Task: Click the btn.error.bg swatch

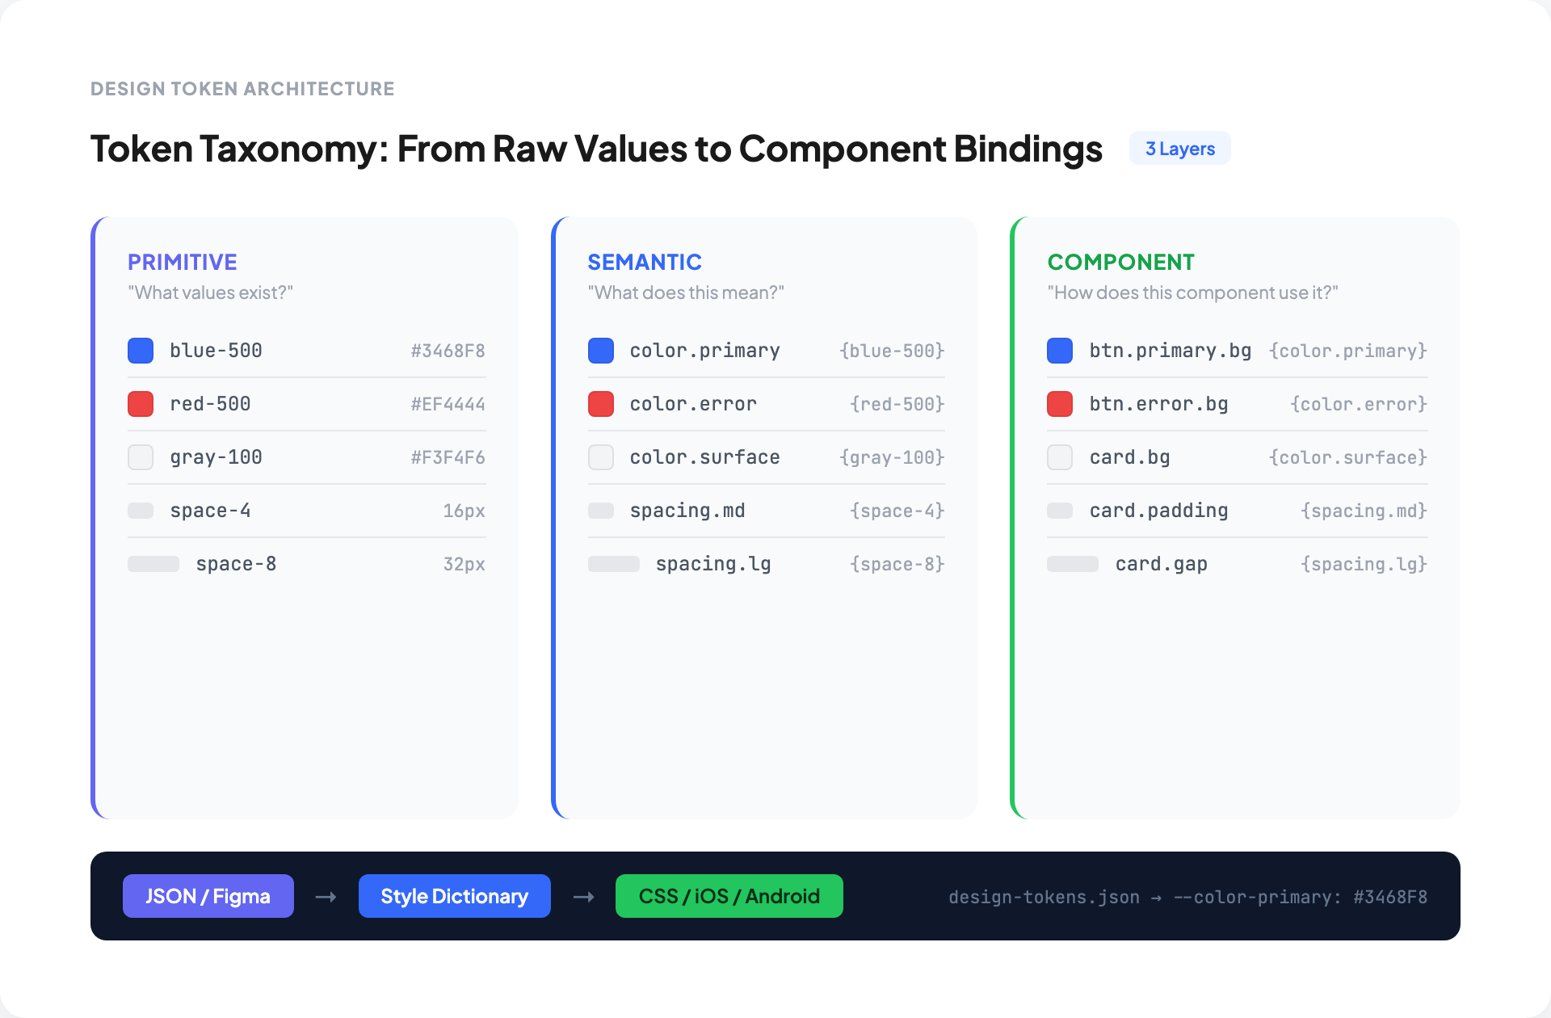Action: (x=1060, y=404)
